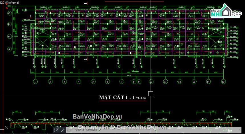Open command line customize wrench icon
Screen dimensions: 245x134
click(x=62, y=130)
